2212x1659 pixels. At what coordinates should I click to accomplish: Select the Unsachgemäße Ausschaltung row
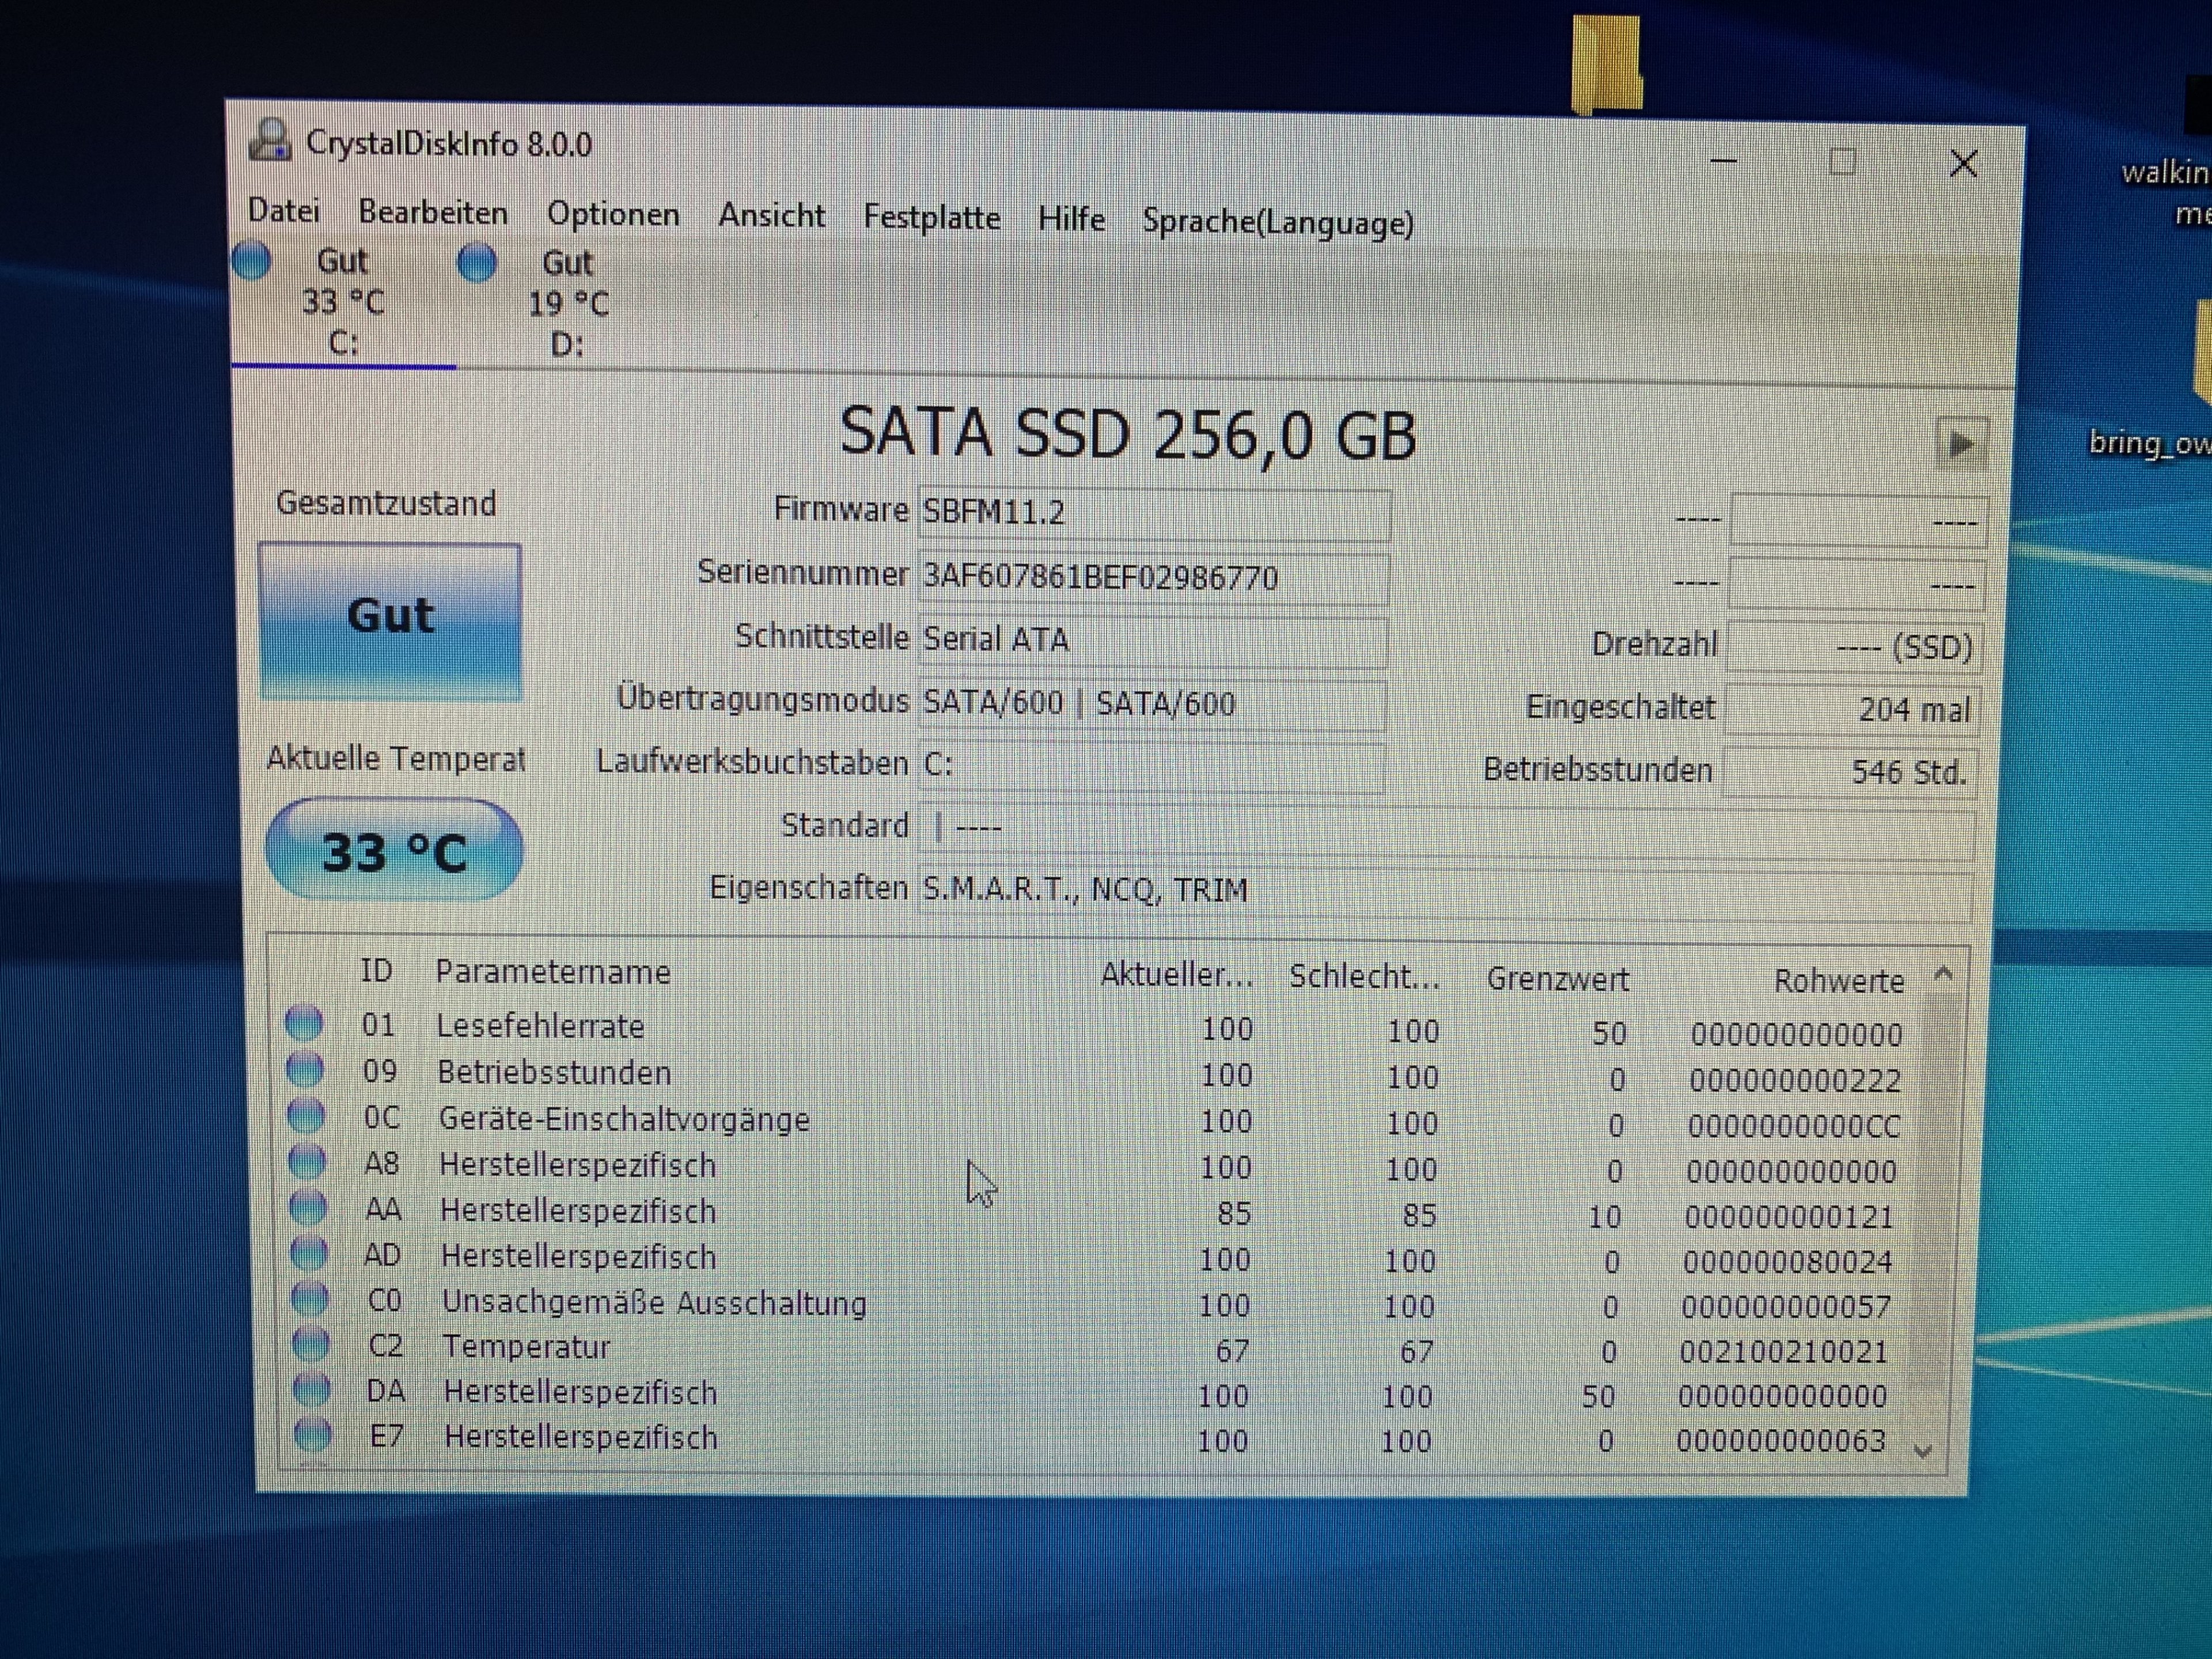pos(654,1302)
